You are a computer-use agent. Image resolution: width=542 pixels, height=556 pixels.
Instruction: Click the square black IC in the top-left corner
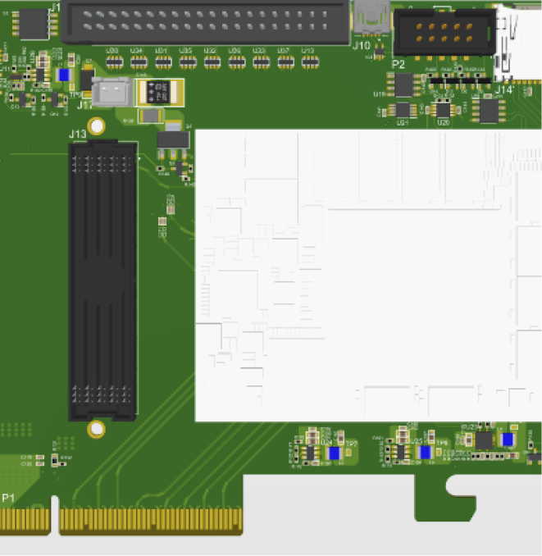point(34,23)
